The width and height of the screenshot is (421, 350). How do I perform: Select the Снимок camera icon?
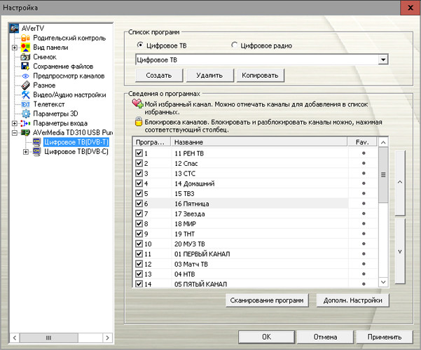click(x=26, y=57)
